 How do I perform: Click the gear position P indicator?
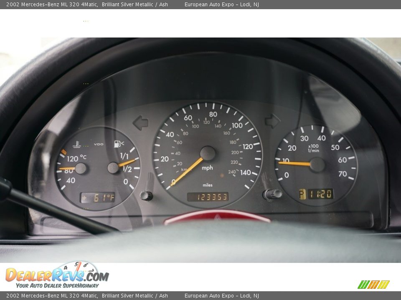click(x=302, y=194)
